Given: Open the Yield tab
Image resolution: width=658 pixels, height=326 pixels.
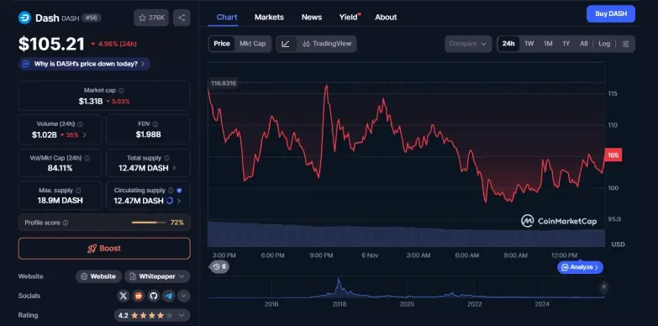Looking at the screenshot, I should tap(349, 17).
